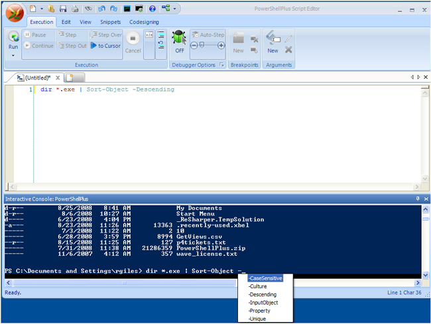Screen dimensions: 431x324
Task: Select -Descending from the autocomplete list
Action: pyautogui.click(x=262, y=295)
